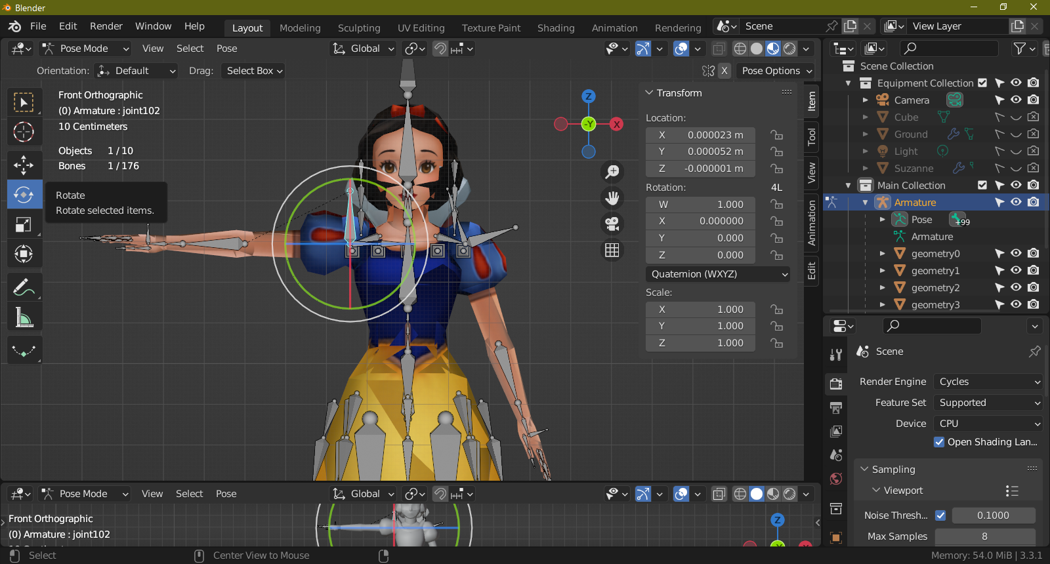This screenshot has width=1050, height=564.
Task: Open the Render menu
Action: (106, 26)
